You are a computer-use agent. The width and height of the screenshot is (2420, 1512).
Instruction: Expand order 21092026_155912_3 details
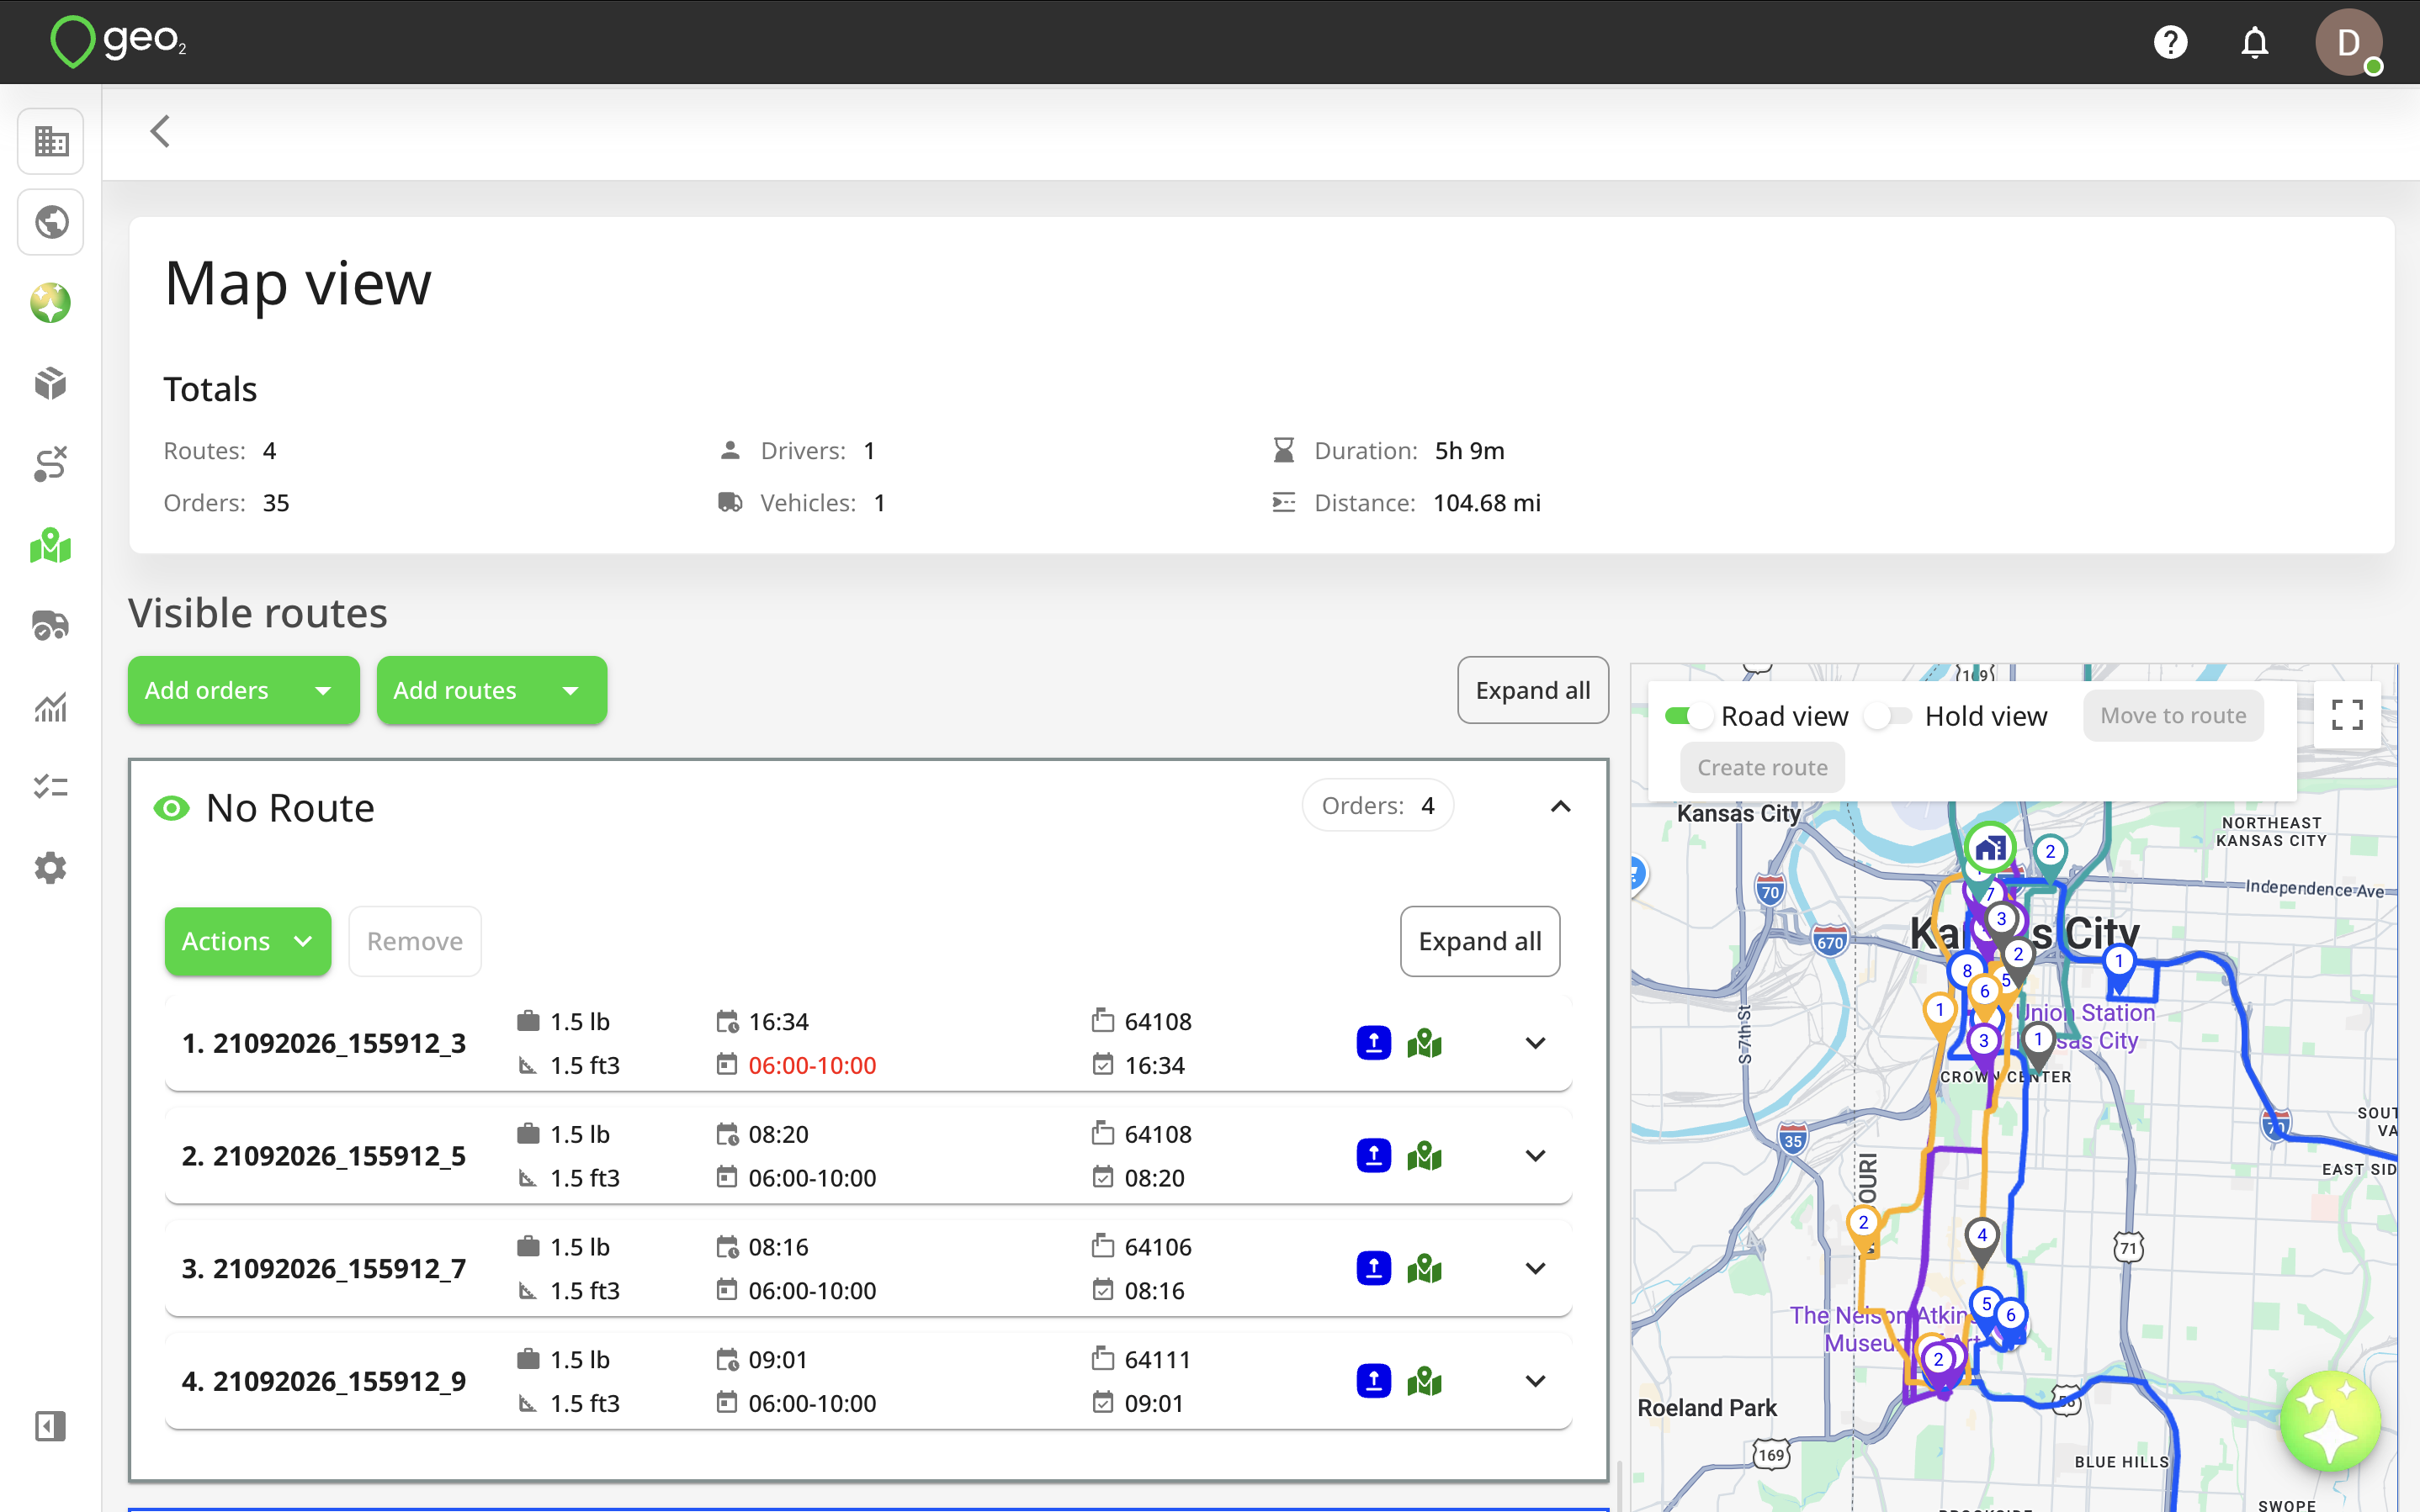[1536, 1043]
